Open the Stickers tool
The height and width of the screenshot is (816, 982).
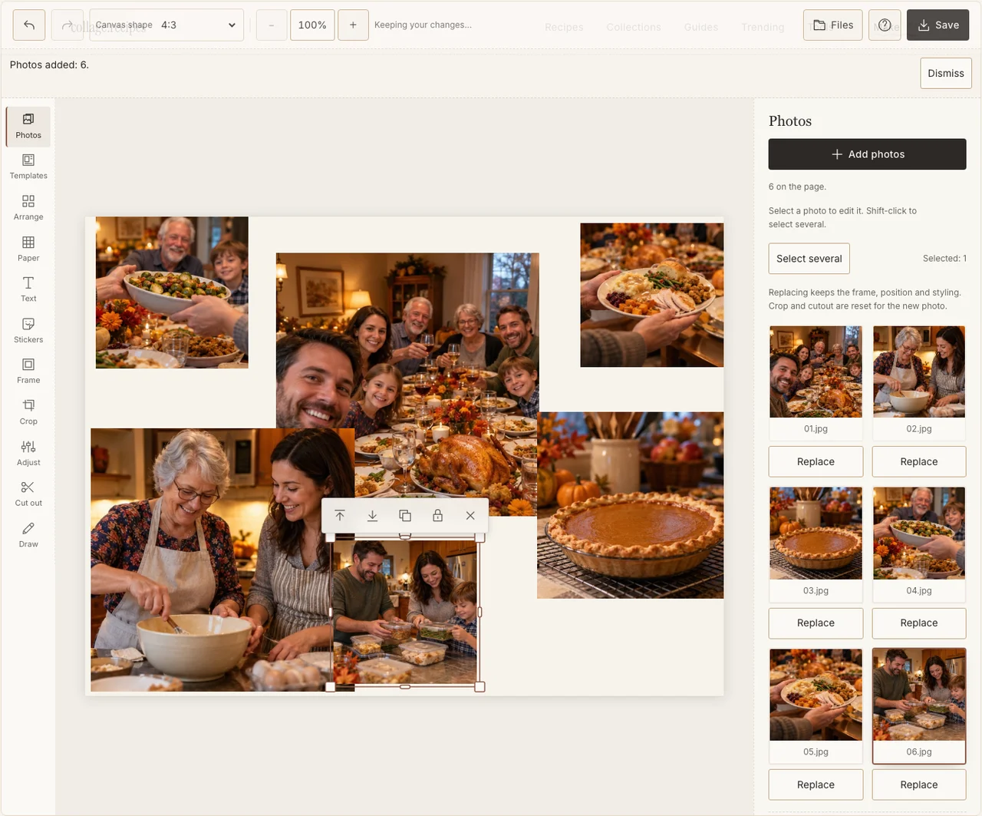(28, 331)
